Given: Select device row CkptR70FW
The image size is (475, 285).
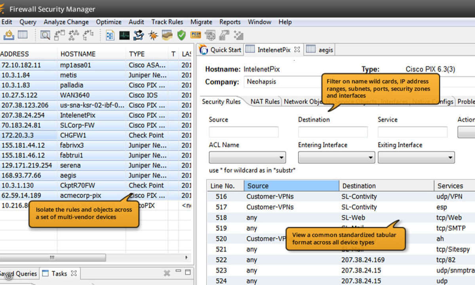Looking at the screenshot, I should 95,185.
